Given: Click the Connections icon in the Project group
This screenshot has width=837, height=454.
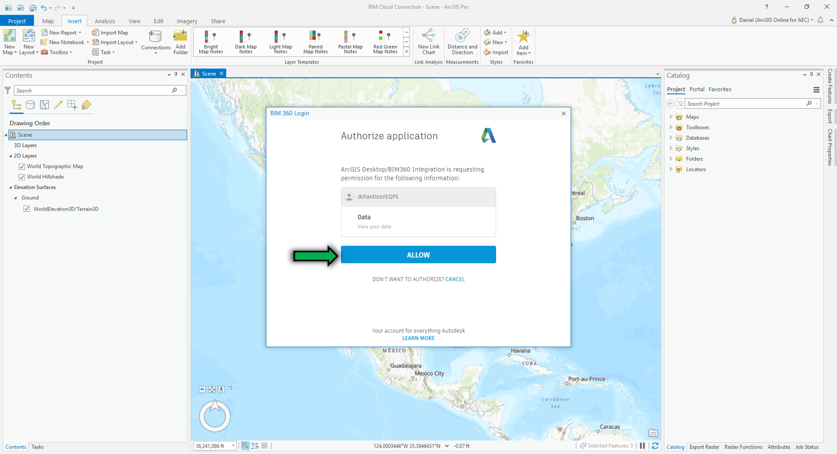Looking at the screenshot, I should 155,37.
